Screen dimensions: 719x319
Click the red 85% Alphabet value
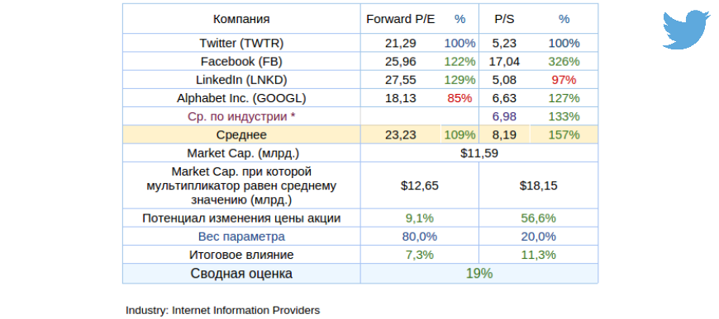click(x=460, y=98)
